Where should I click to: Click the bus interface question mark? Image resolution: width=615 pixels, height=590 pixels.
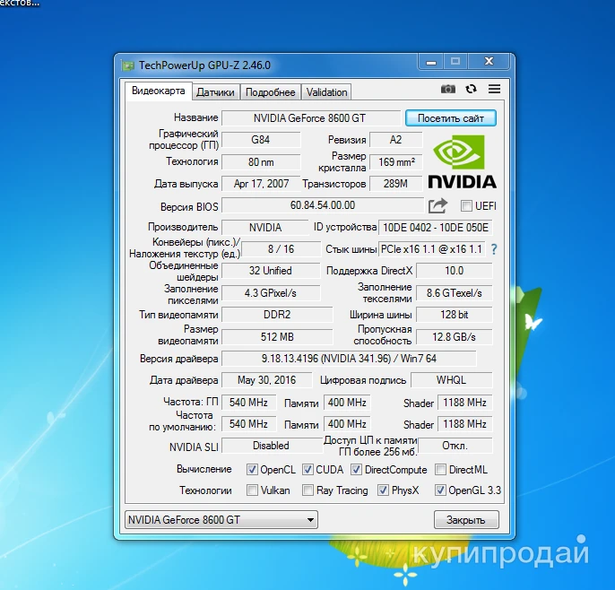click(493, 249)
